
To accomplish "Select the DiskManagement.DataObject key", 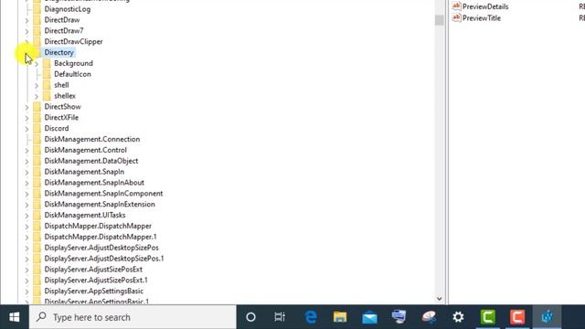I will (x=91, y=161).
